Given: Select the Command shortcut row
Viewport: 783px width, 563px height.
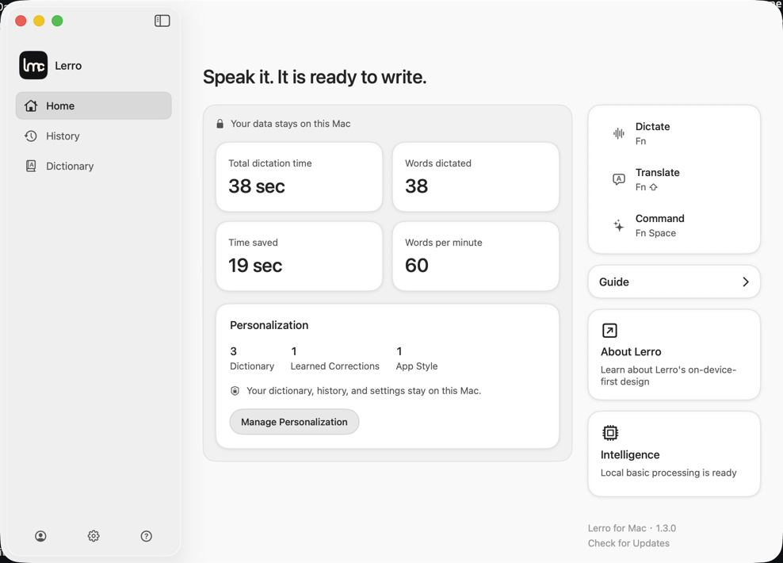Looking at the screenshot, I should (x=674, y=225).
